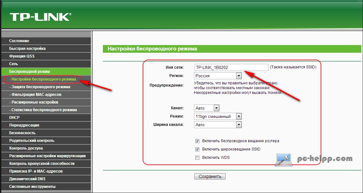Toggle Включить беспроводное вещание роутера checkbox

[x=197, y=141]
